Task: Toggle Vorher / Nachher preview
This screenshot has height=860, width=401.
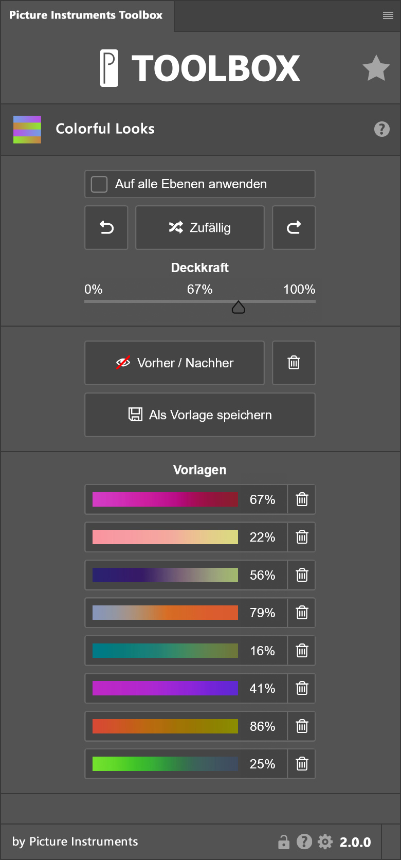Action: [x=174, y=363]
